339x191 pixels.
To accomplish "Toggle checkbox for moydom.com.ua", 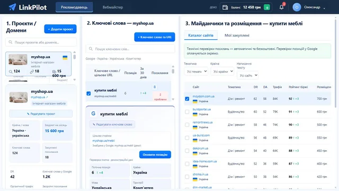I will pos(187,99).
